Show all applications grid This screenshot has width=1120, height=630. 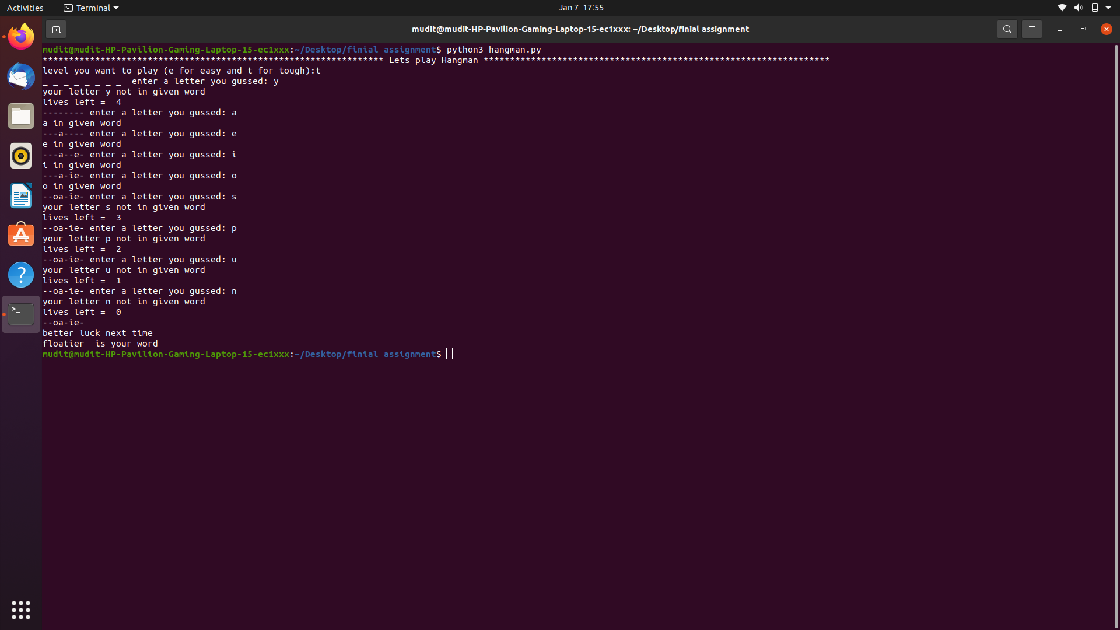[x=21, y=610]
